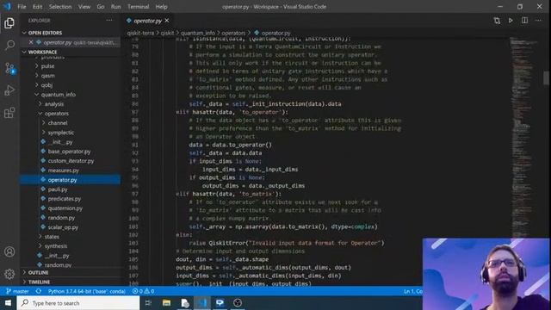
Task: Open the Search view in activity bar
Action: coord(9,45)
